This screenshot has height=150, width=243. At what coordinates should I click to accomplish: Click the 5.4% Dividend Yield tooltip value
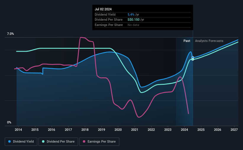[x=131, y=14]
